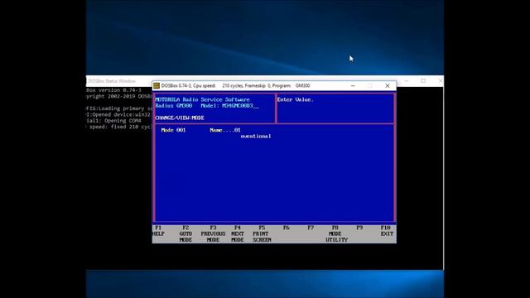The height and width of the screenshot is (298, 530).
Task: Click the F9 function key label
Action: point(359,228)
